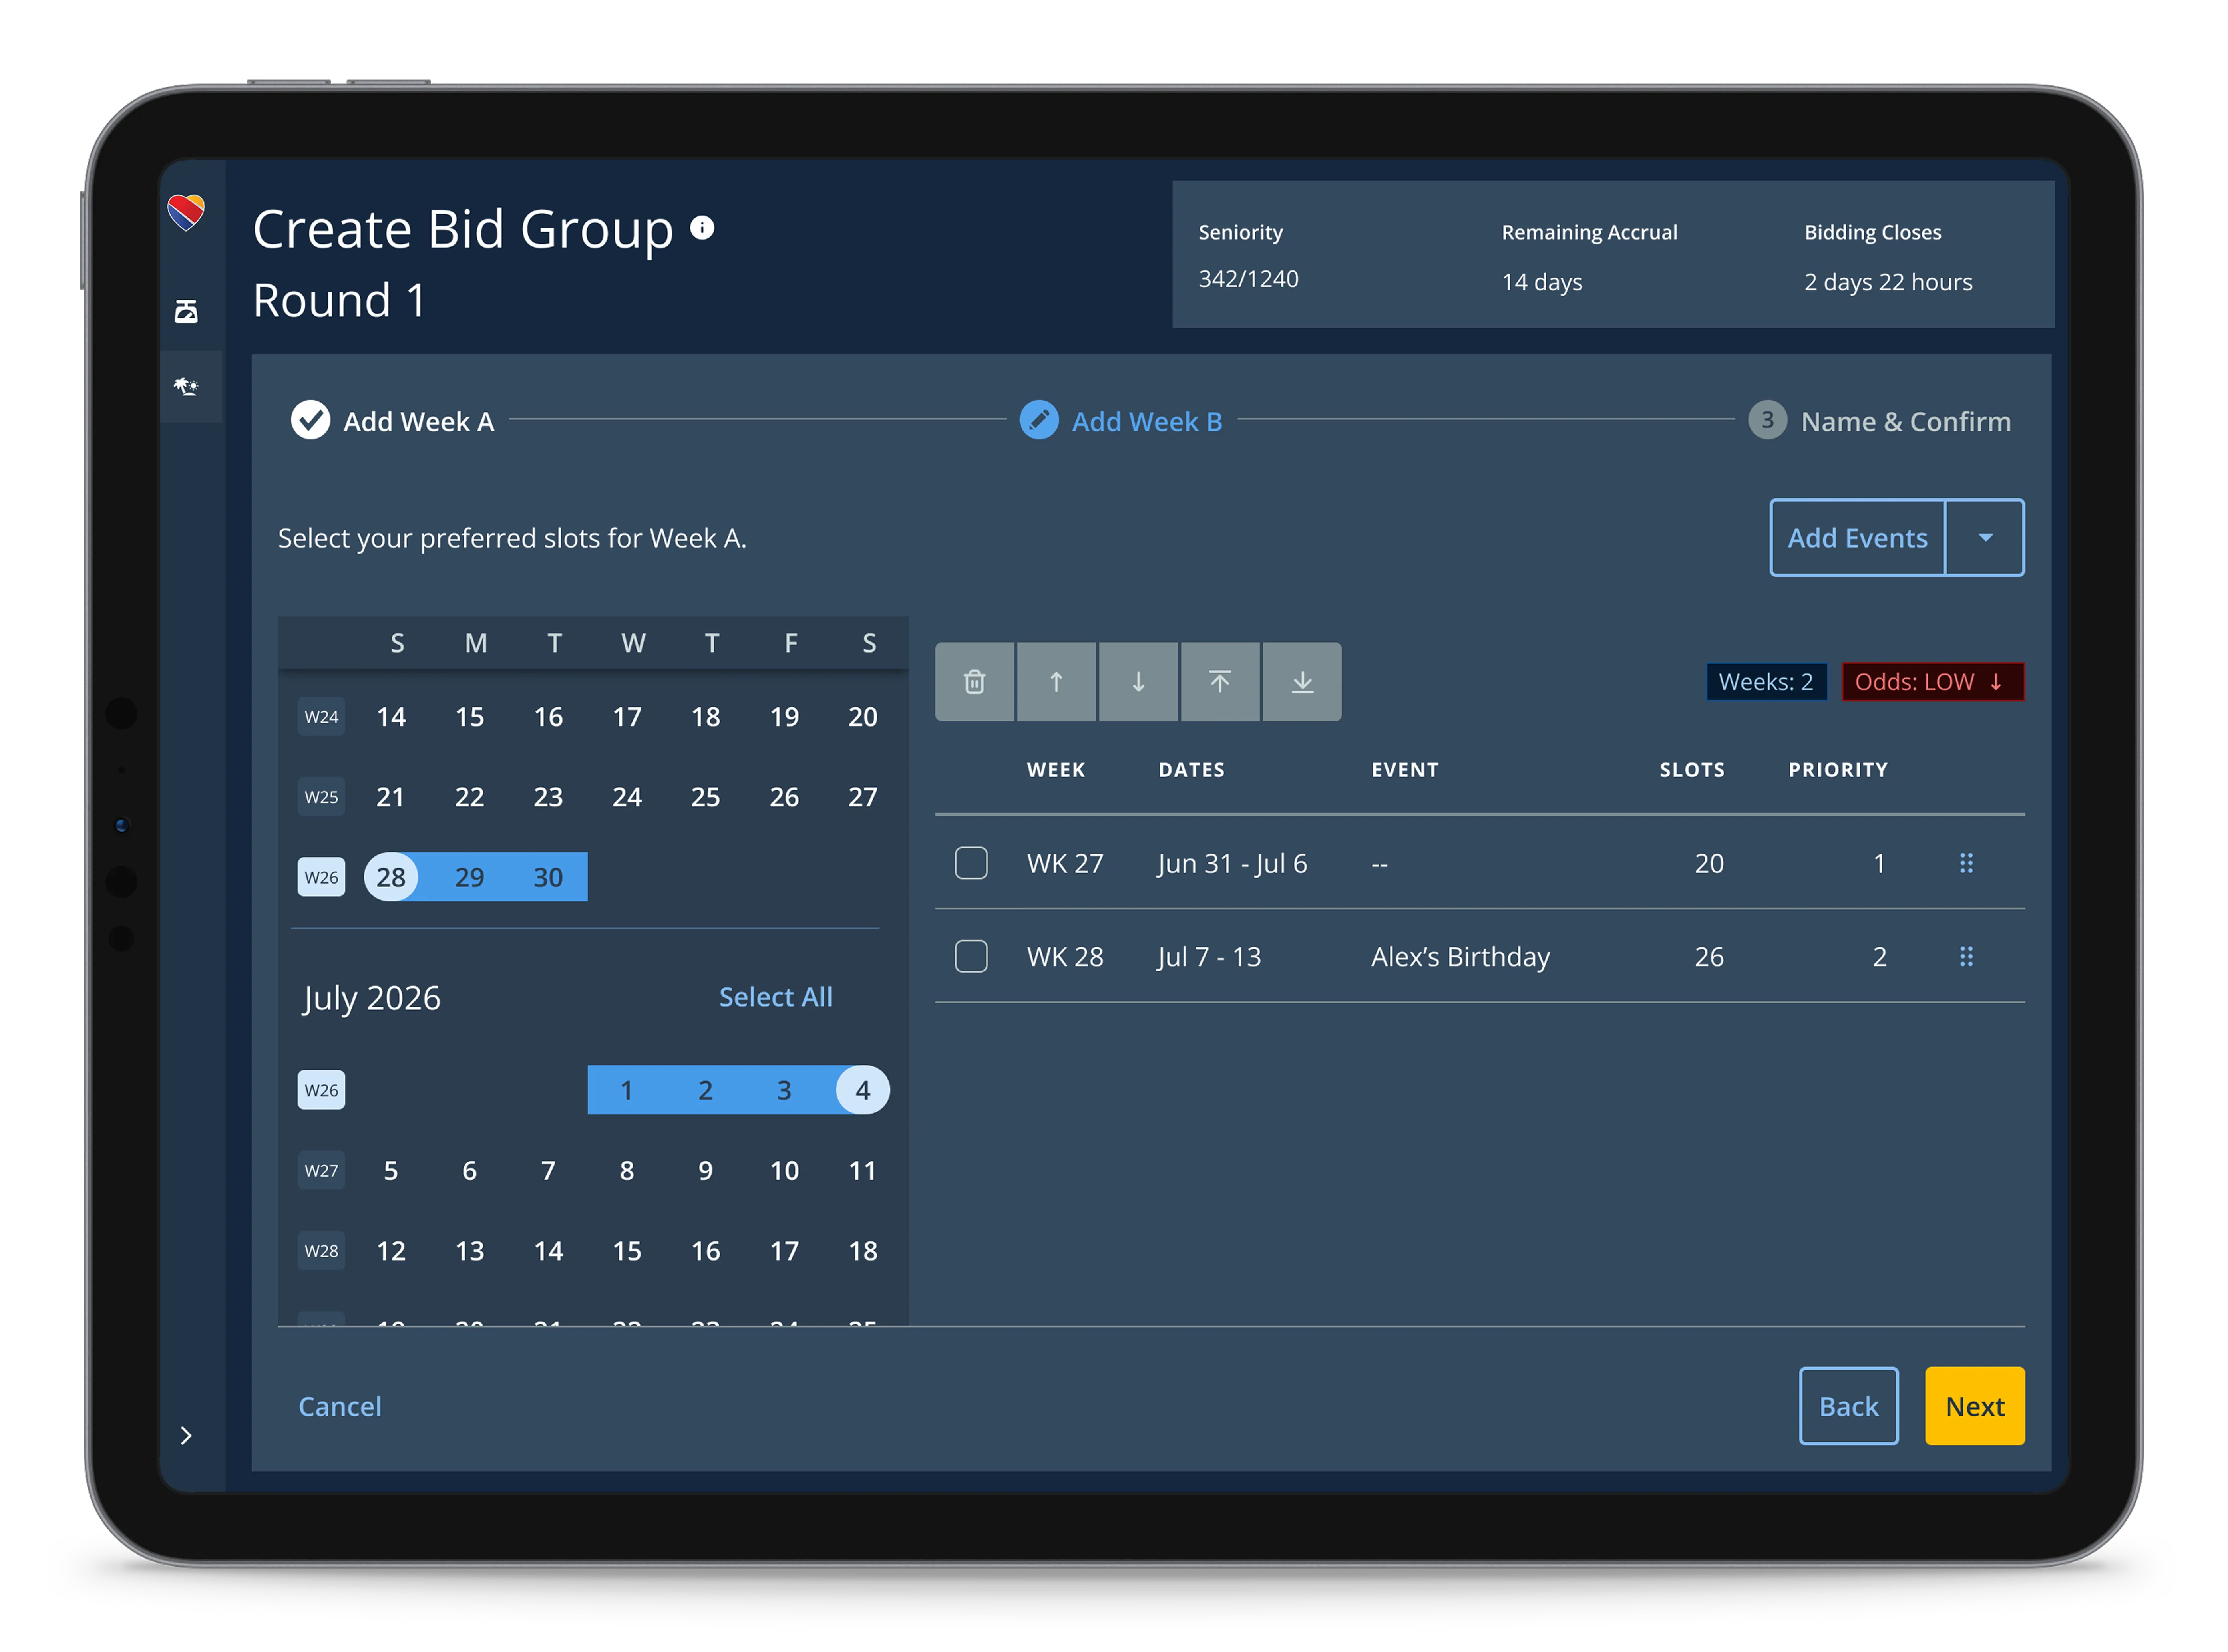This screenshot has width=2228, height=1652.
Task: Click the PRIORITY column header
Action: pos(1838,770)
